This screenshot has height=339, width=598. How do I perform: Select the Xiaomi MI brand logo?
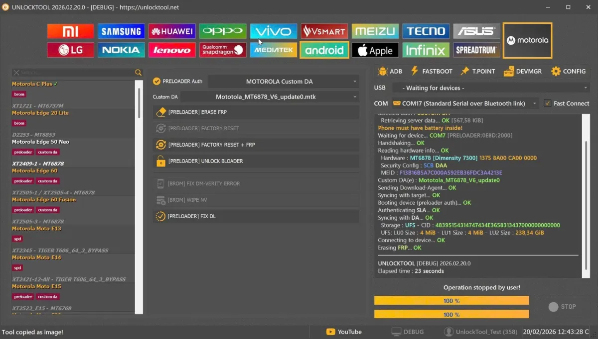(x=70, y=31)
